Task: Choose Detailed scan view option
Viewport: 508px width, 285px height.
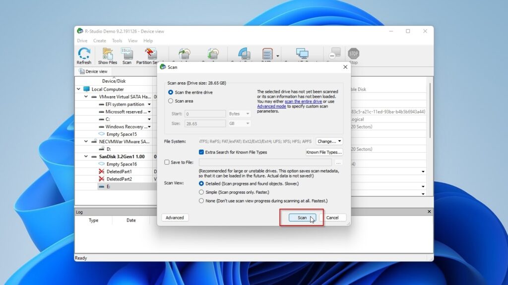Action: pyautogui.click(x=201, y=183)
